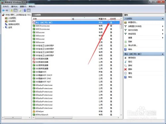Click green check icon of 360随身WiFi DHCP
This screenshot has height=124, width=166.
(x=34, y=75)
